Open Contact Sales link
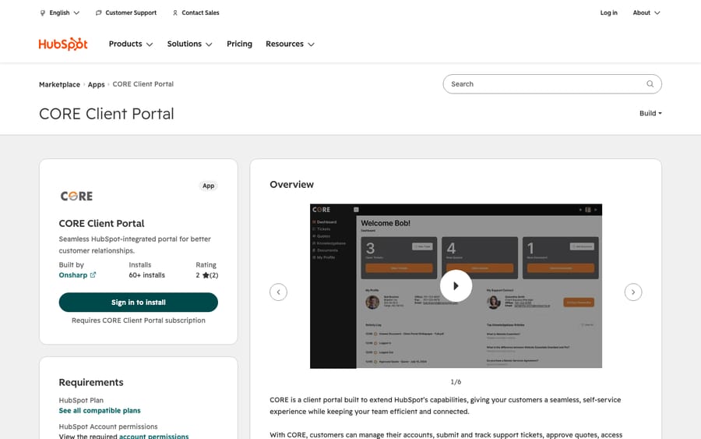This screenshot has height=439, width=701. click(x=200, y=13)
